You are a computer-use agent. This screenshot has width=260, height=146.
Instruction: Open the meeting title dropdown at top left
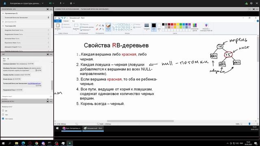click(43, 3)
